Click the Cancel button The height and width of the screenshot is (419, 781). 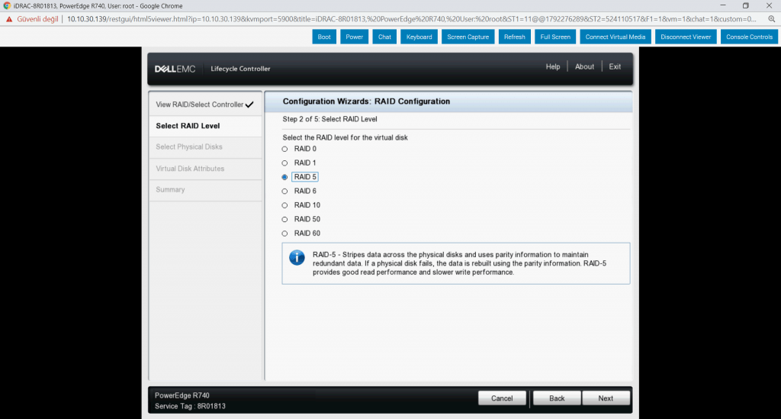click(x=502, y=398)
